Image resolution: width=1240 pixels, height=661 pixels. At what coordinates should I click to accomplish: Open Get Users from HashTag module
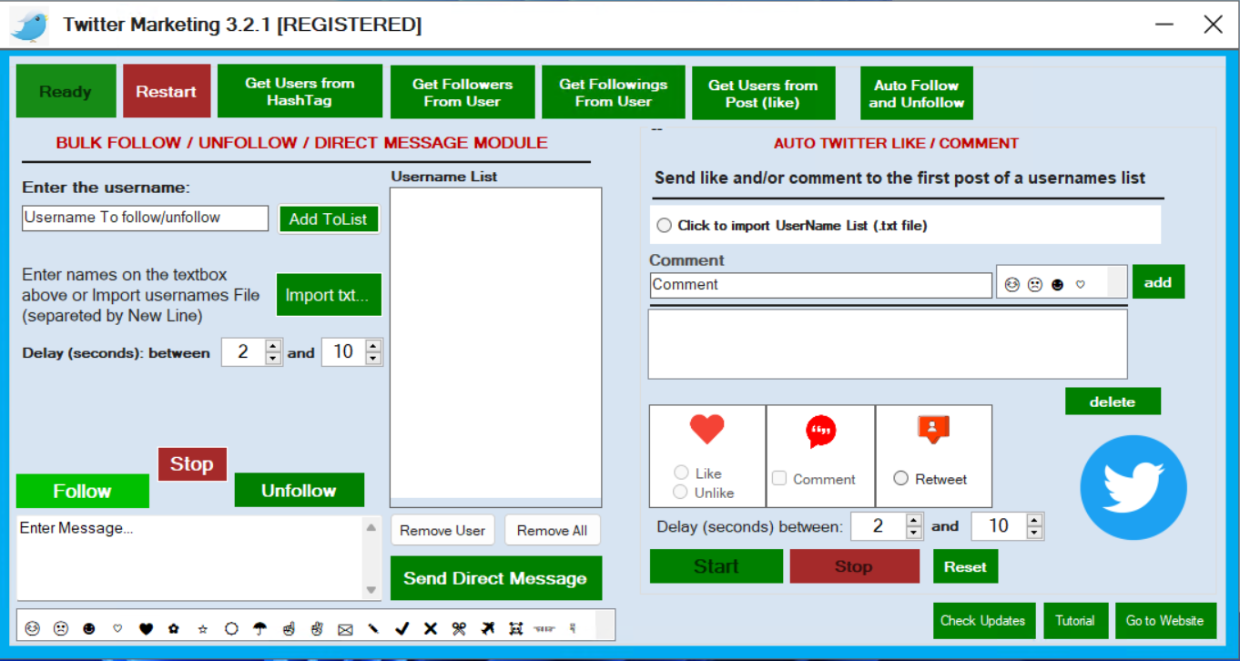300,91
